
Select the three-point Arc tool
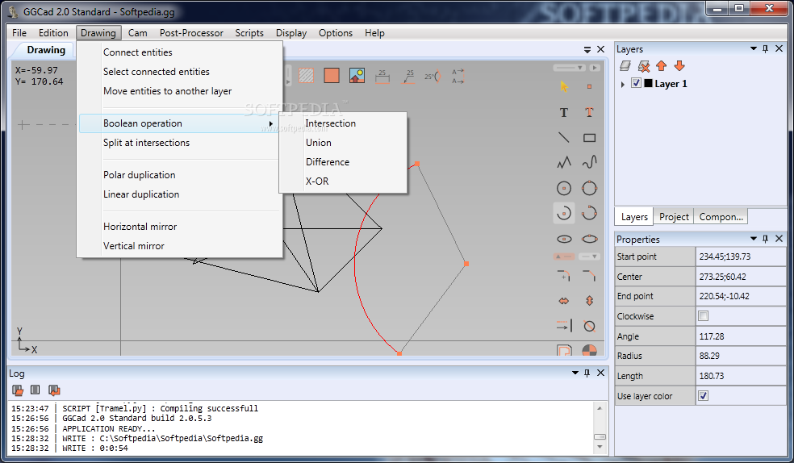589,213
